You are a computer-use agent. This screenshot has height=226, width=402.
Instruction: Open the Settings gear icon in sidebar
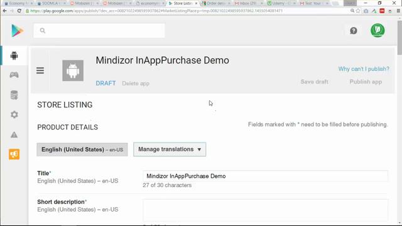(x=14, y=114)
